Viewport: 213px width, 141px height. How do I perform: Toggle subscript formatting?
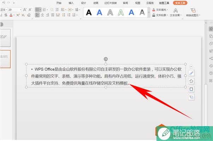23,15
